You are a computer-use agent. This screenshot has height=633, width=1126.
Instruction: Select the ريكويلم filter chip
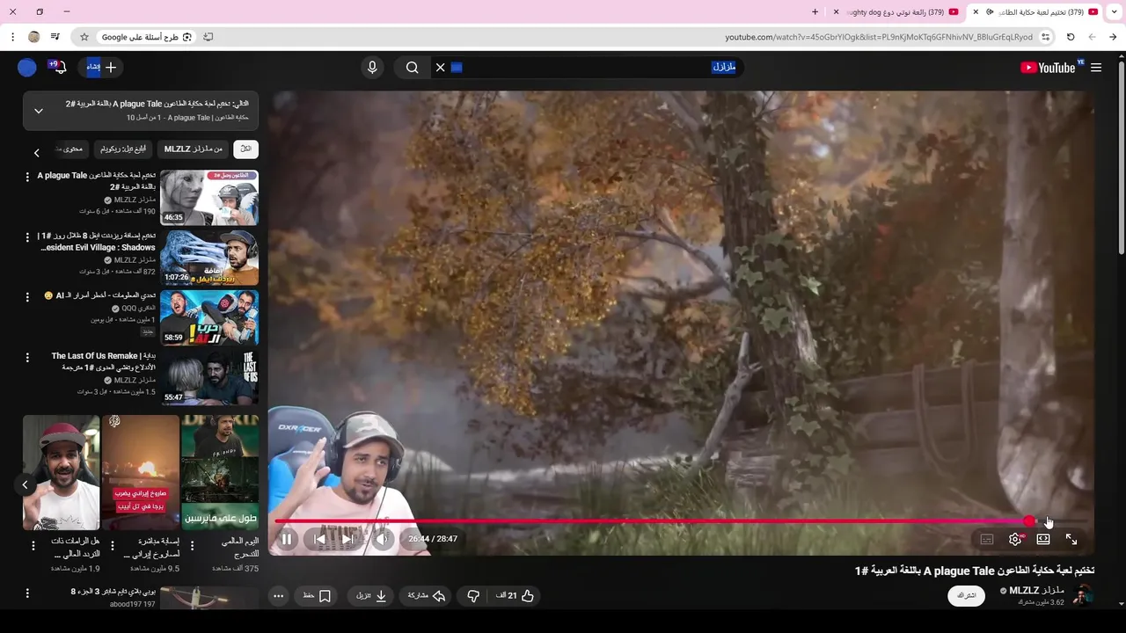123,149
